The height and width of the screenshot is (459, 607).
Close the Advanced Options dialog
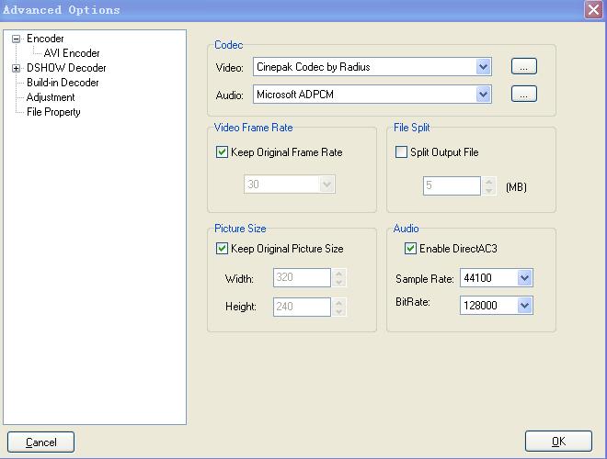click(x=593, y=10)
